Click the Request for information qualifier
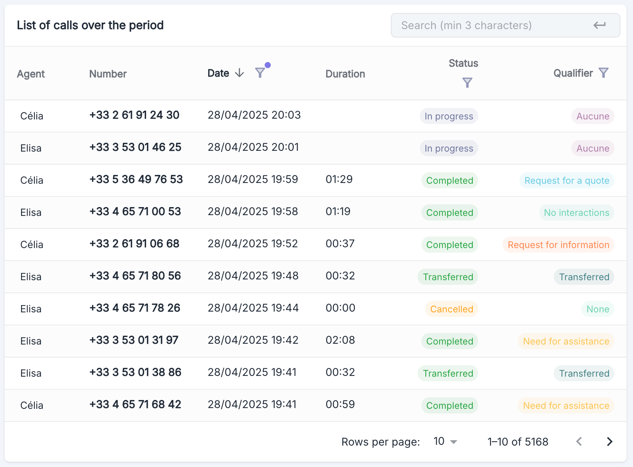Screen dimensions: 633x467 [558, 245]
